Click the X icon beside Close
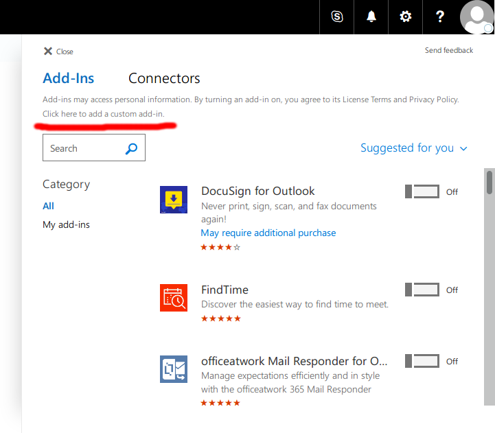This screenshot has height=433, width=495. [x=48, y=51]
